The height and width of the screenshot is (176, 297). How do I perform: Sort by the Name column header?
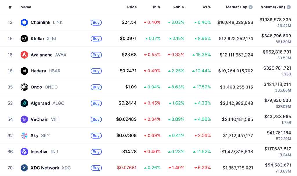point(26,7)
